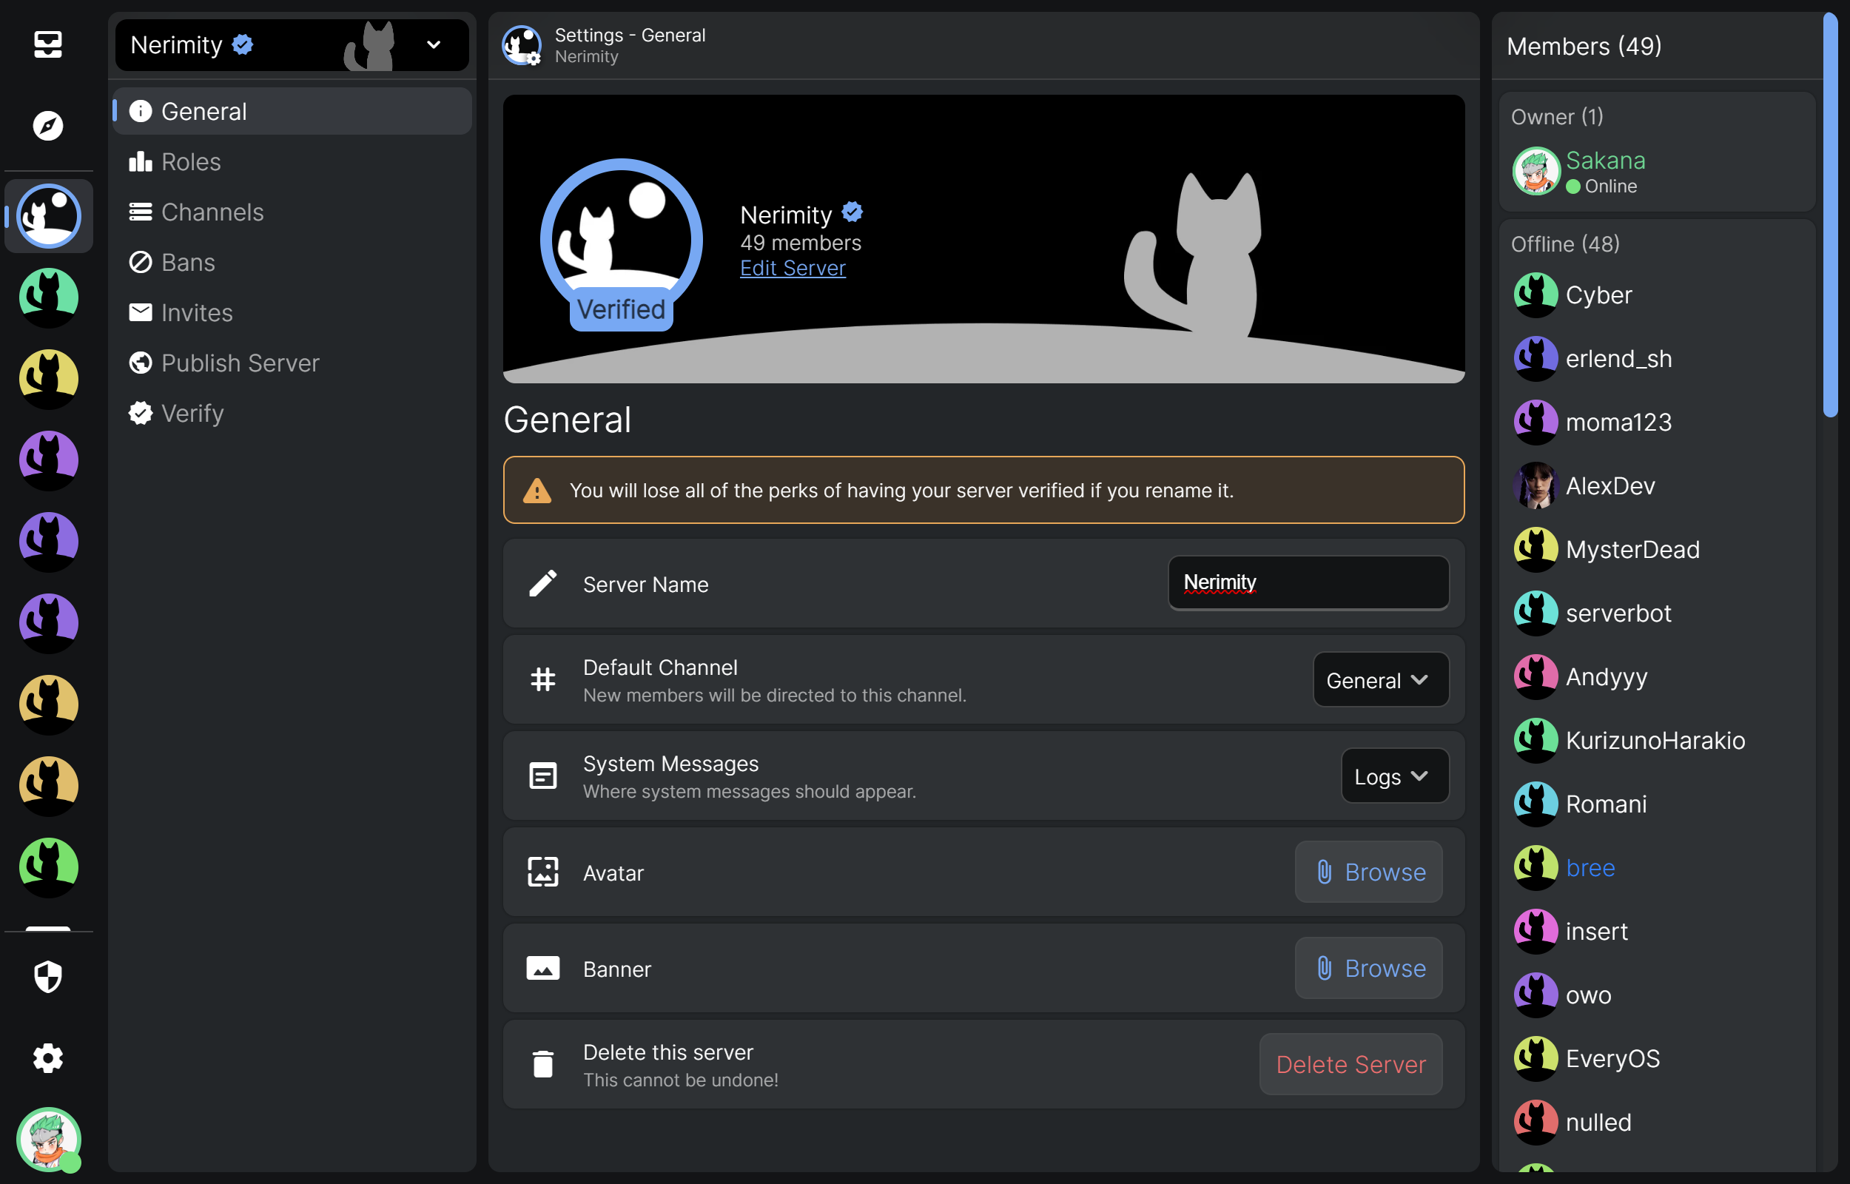Click the pencil icon beside Server Name
The width and height of the screenshot is (1850, 1184).
[542, 584]
